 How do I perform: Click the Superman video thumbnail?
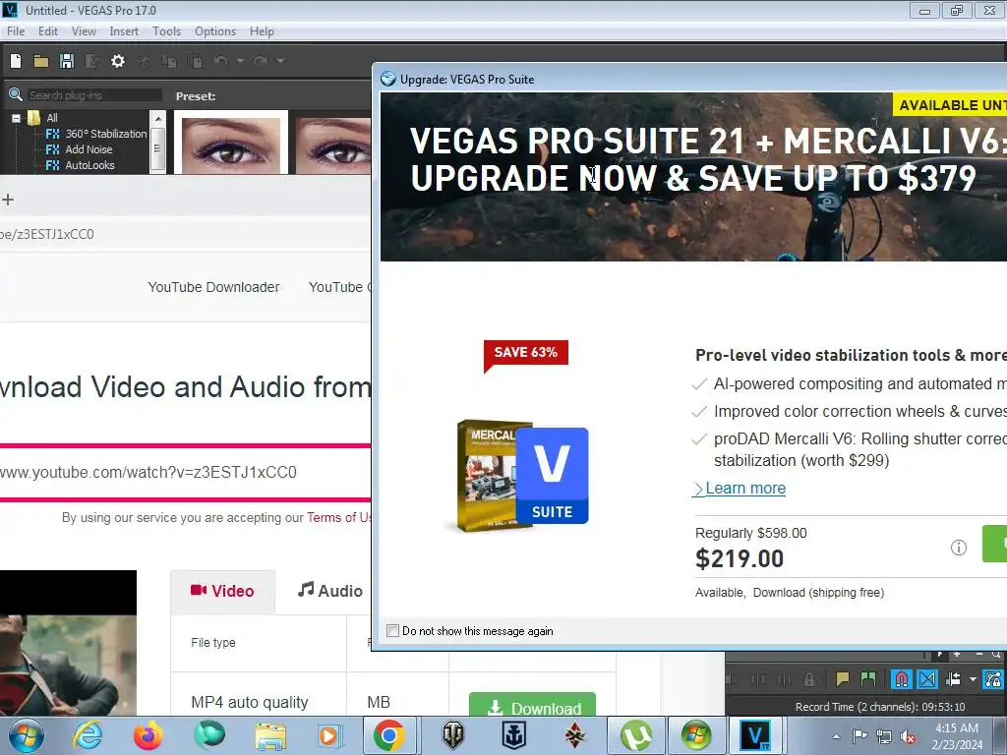click(68, 643)
